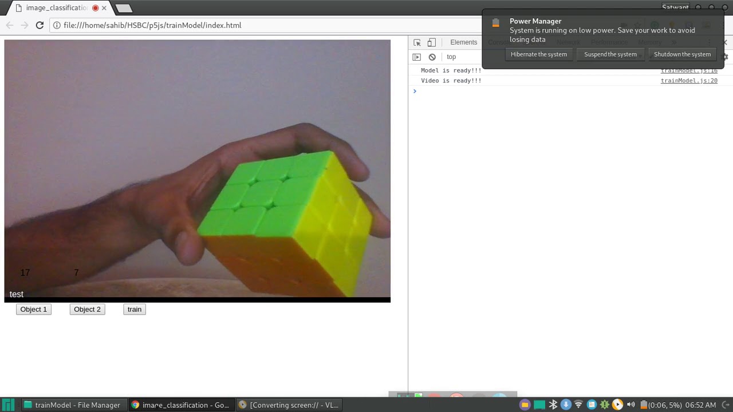Click the green update notifier tray icon
Screen dimensions: 733x412
605,405
